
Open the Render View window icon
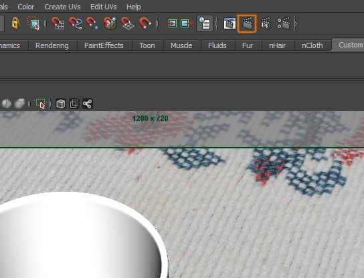coord(230,23)
